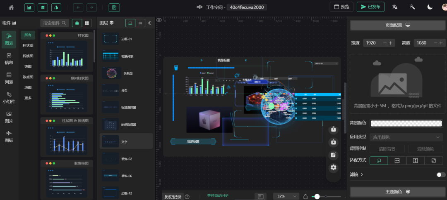Image resolution: width=447 pixels, height=200 pixels.
Task: Select the 边框-01 layer
Action: click(126, 39)
